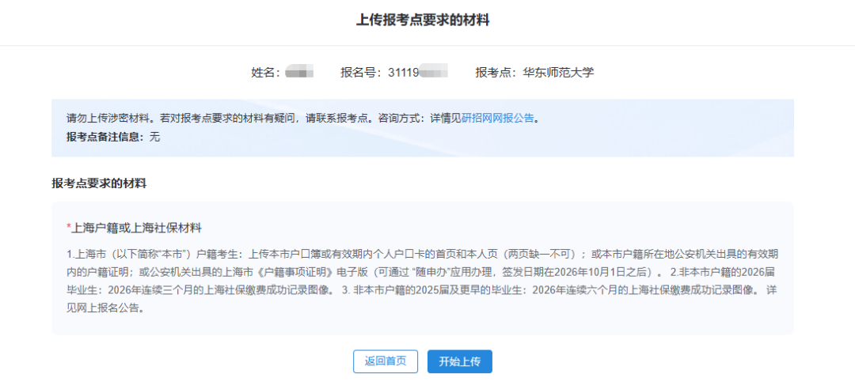Click the 上海户籍或上海社保材料 requirement title

point(134,227)
